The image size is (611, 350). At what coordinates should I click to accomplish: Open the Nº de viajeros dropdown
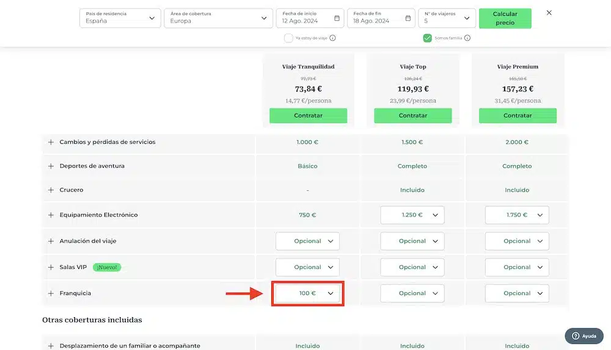click(447, 18)
